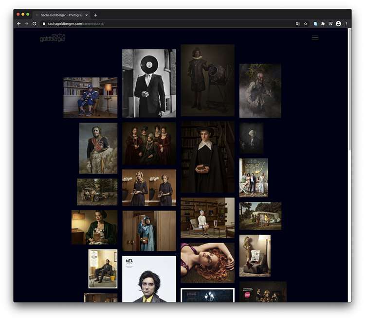Open the two women holding orchids photo
Screen dimensions: 365x320
pos(149,187)
